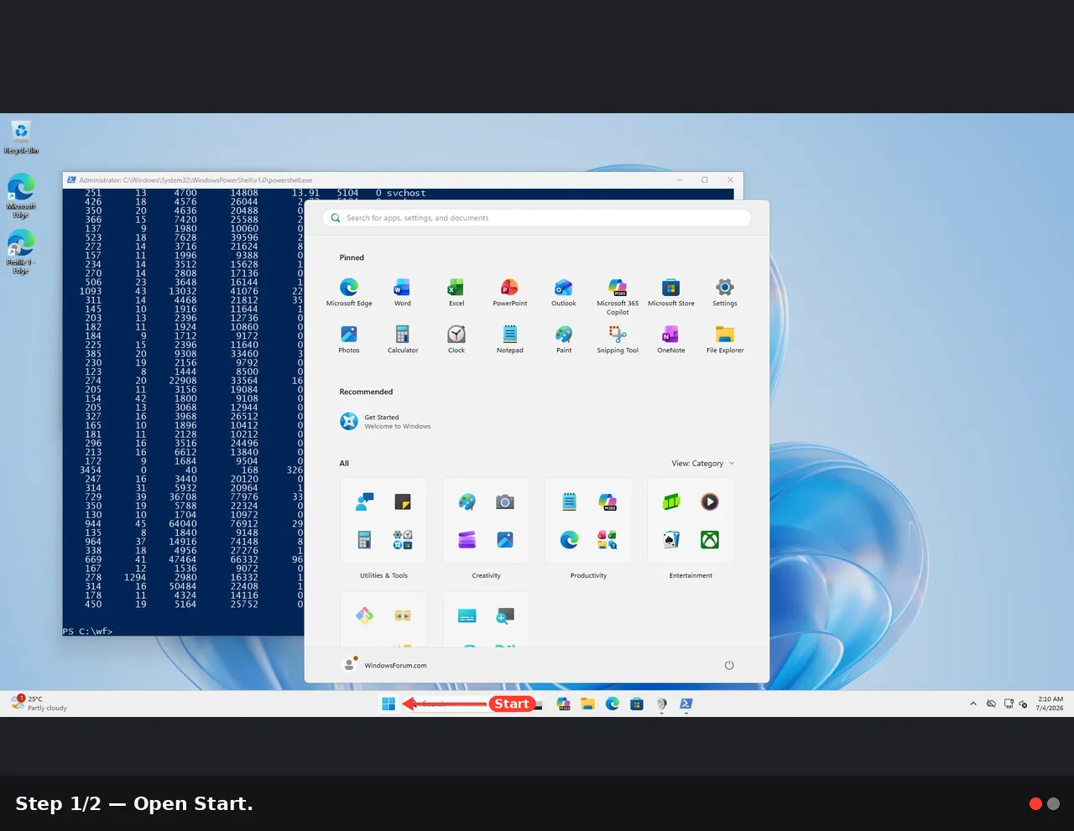Launch the Photos app

click(349, 340)
